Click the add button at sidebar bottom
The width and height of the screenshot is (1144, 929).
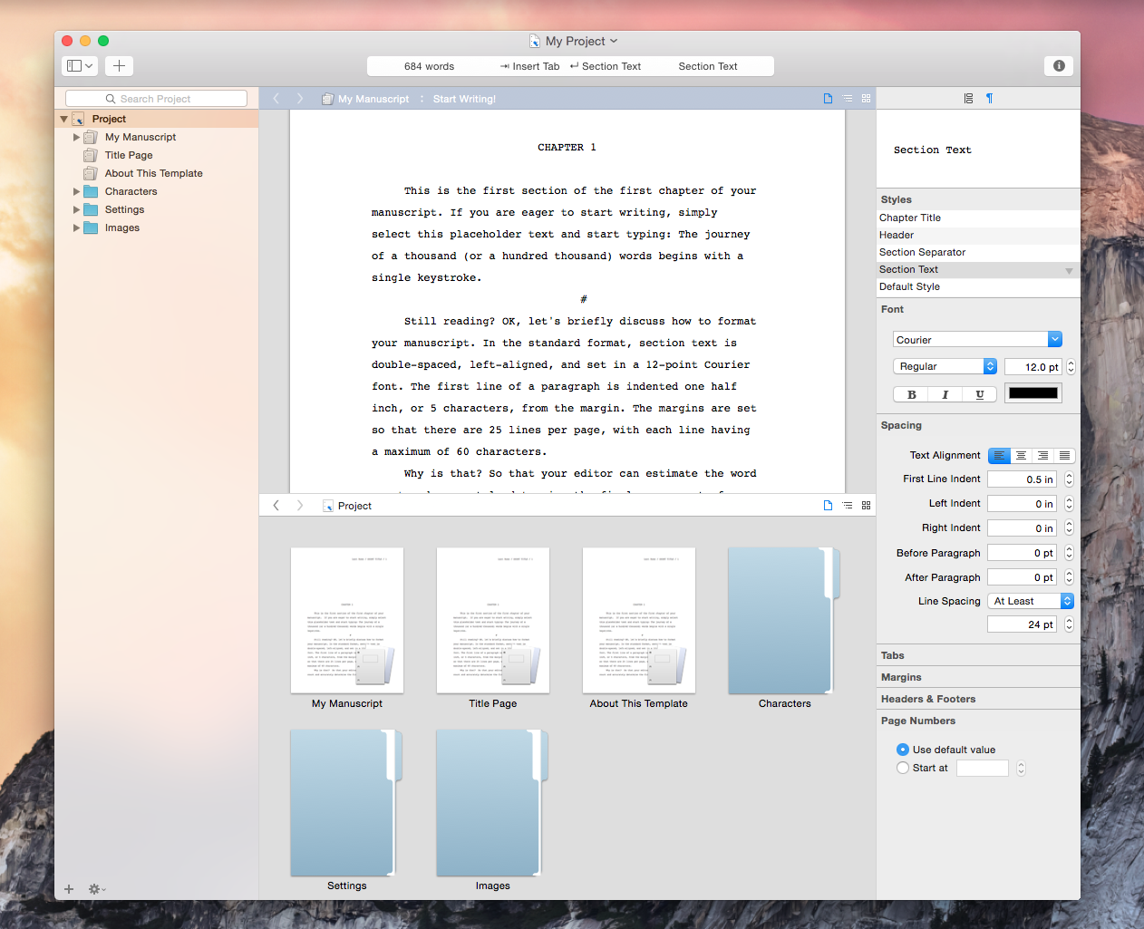(x=69, y=889)
